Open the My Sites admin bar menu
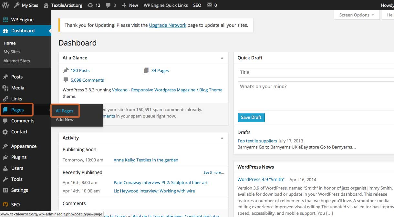Image resolution: width=394 pixels, height=217 pixels. (x=26, y=5)
